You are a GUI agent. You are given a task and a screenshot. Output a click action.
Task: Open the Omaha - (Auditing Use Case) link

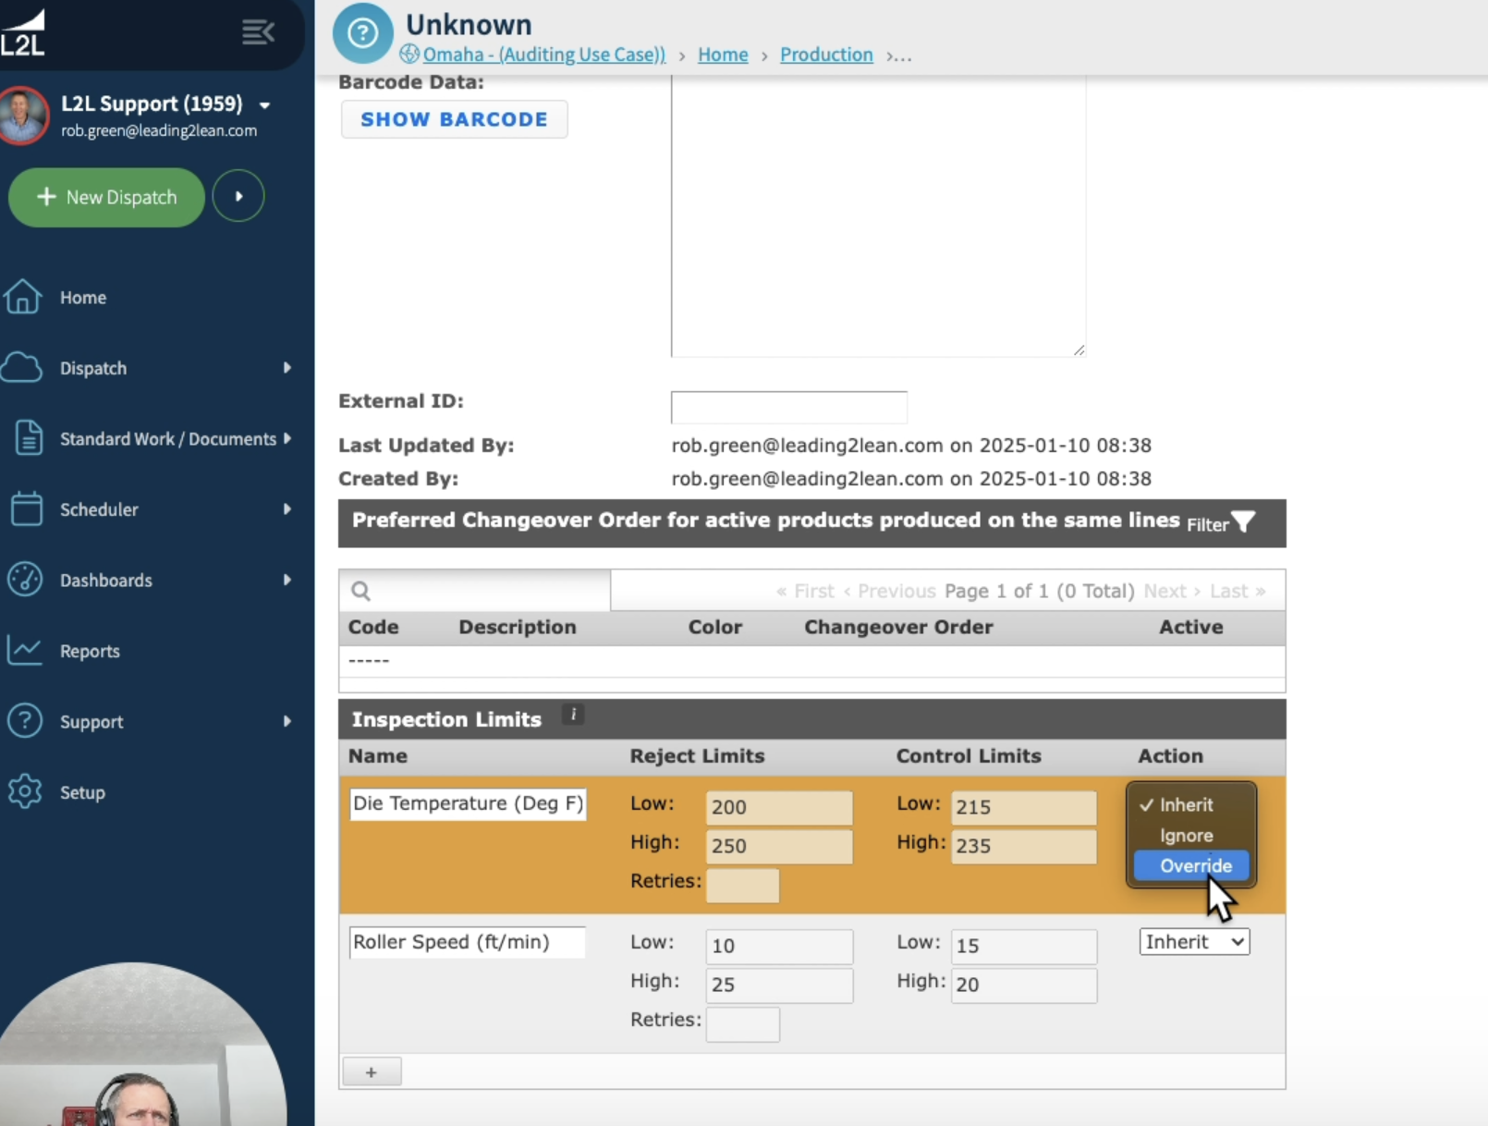[543, 55]
